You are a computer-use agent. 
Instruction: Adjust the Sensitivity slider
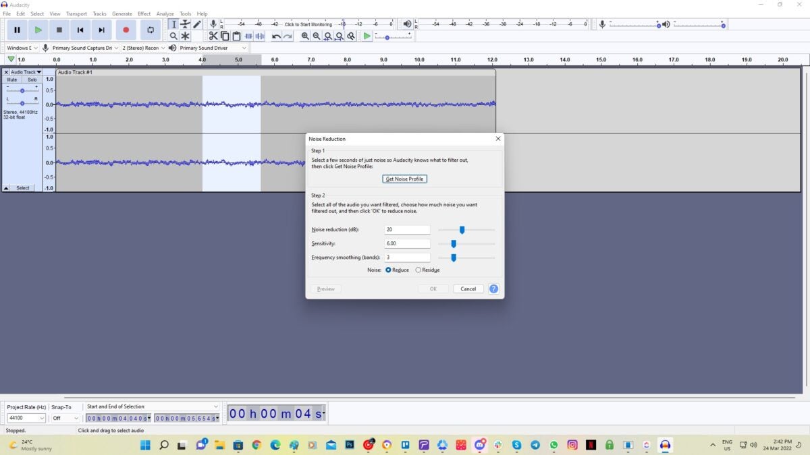point(454,243)
